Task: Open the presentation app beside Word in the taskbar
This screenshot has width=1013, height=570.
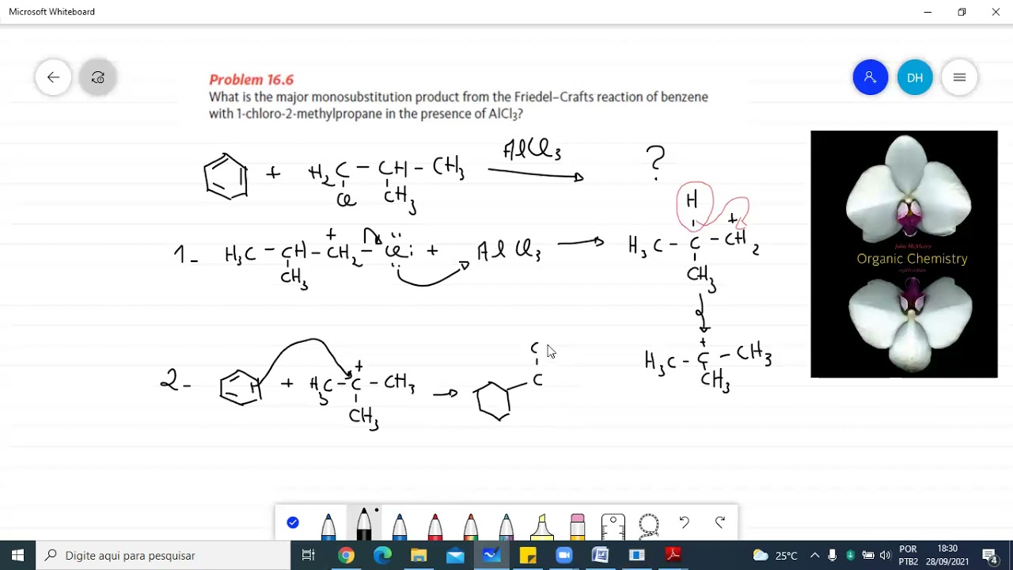Action: (637, 555)
